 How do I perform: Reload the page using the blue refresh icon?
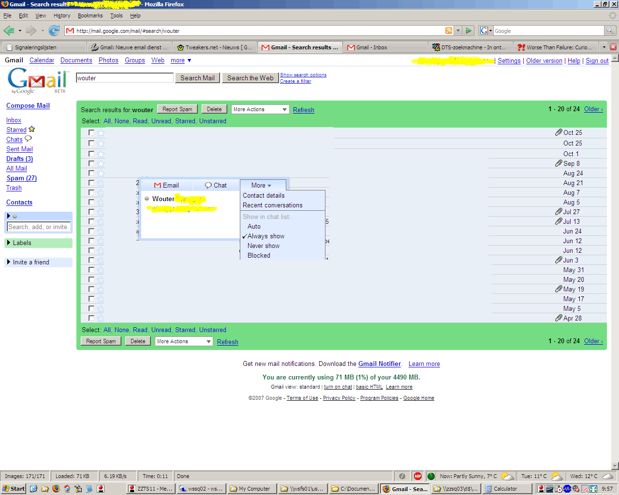click(x=54, y=31)
